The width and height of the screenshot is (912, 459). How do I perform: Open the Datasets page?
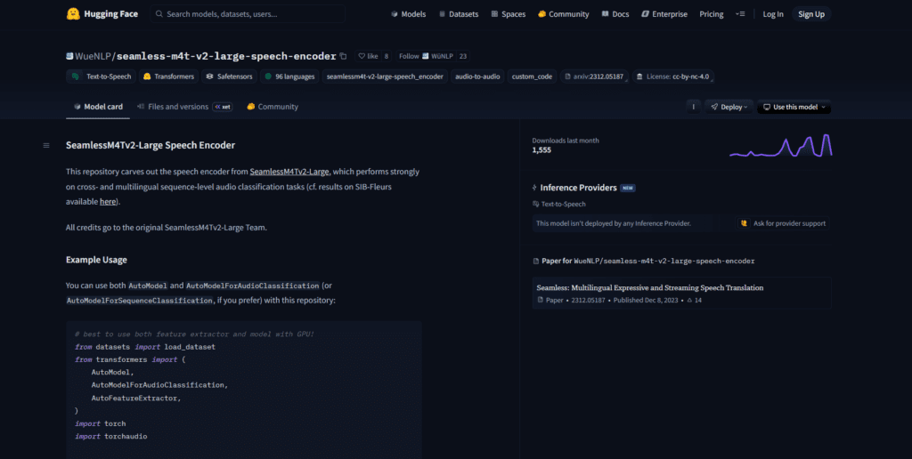click(459, 14)
